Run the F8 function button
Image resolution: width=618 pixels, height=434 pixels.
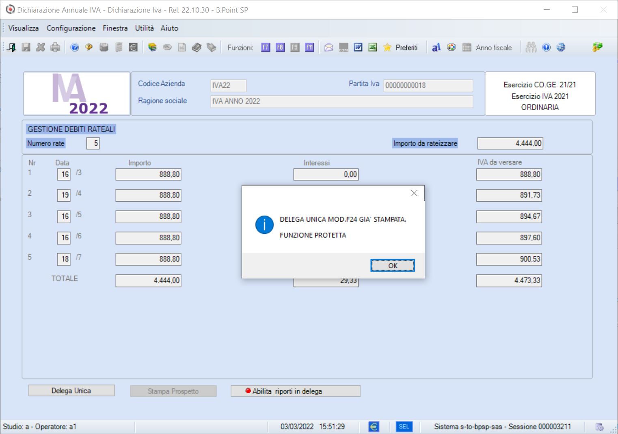280,48
